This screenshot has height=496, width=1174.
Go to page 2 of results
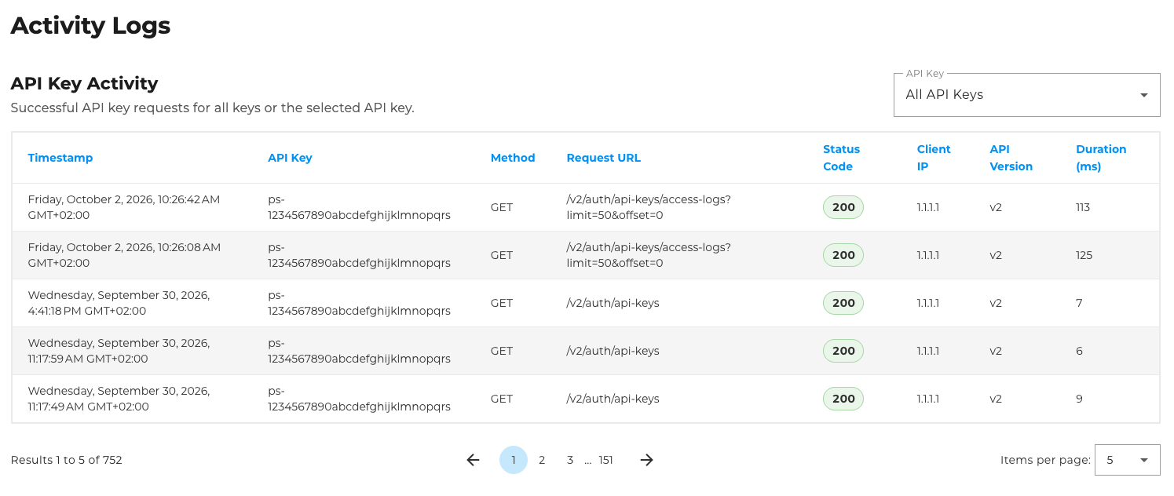(542, 460)
